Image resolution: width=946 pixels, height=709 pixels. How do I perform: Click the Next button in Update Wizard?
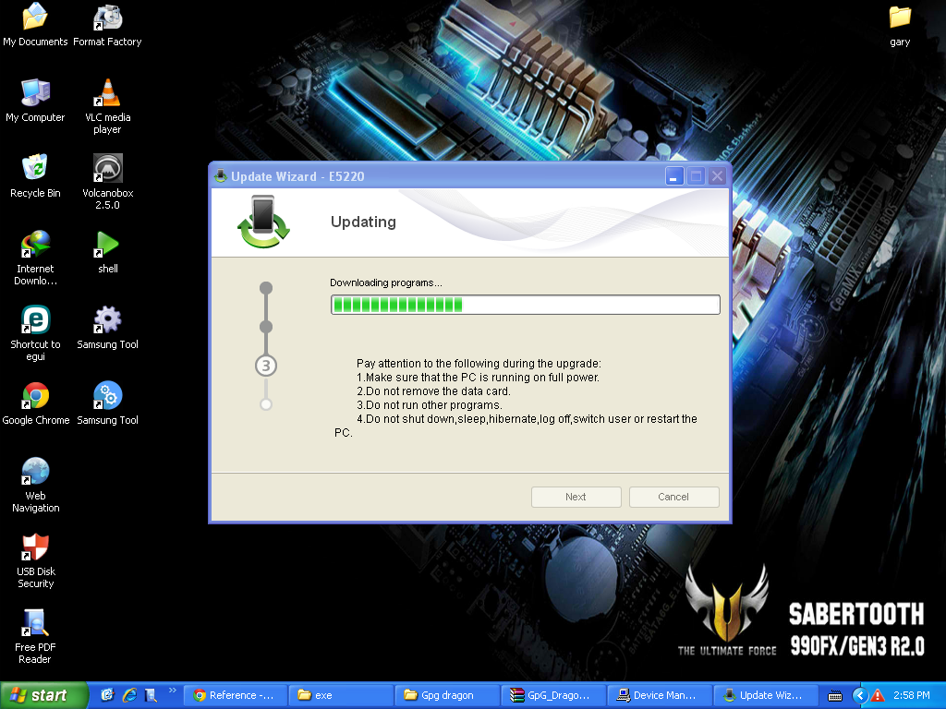[x=576, y=497]
